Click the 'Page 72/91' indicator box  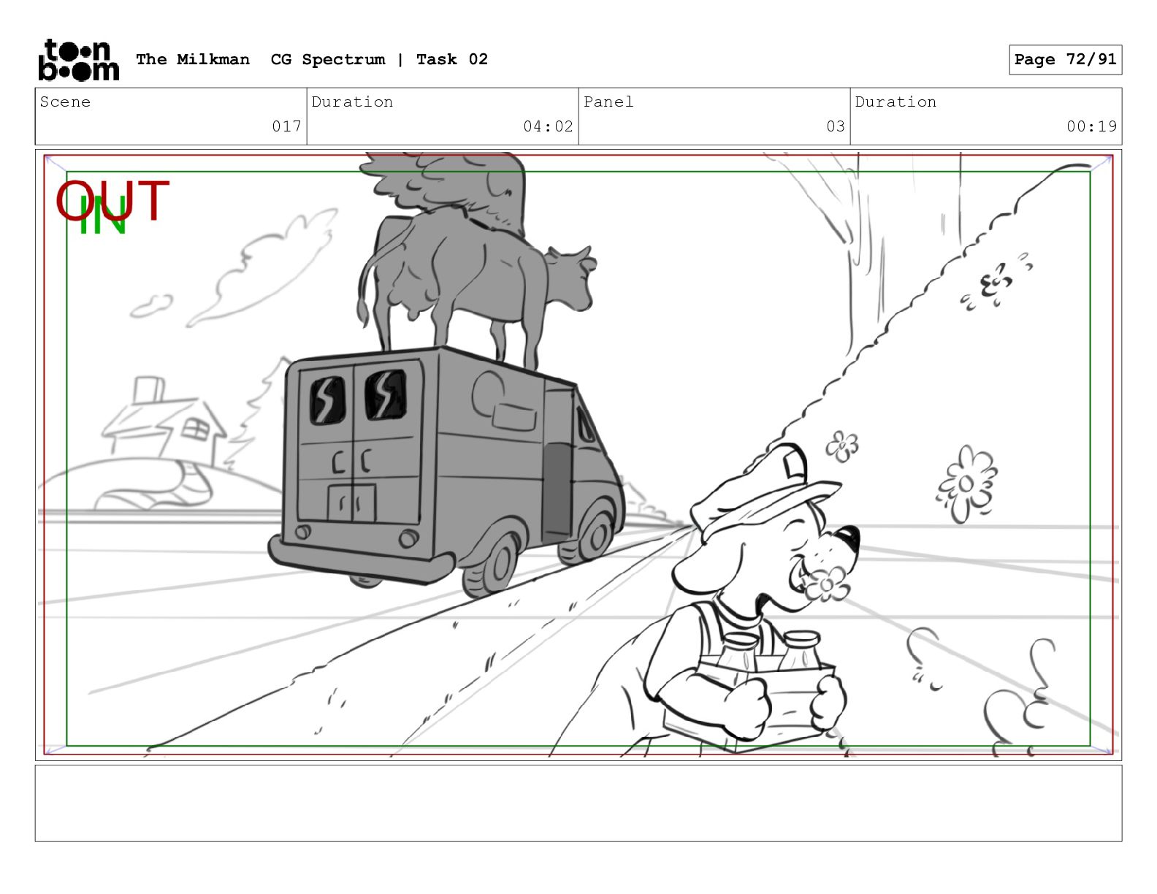pos(1065,60)
